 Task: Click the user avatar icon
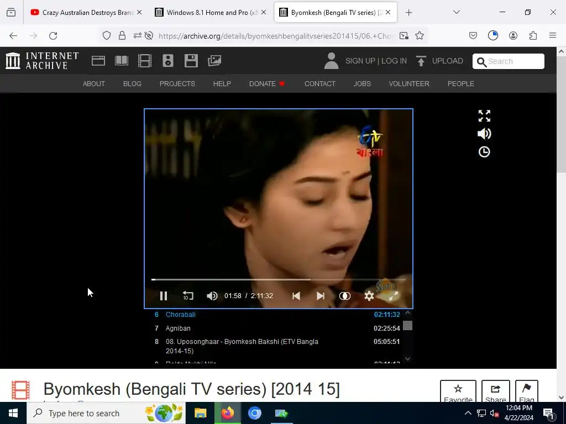[x=331, y=61]
